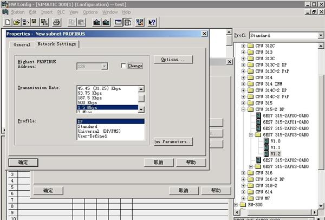
Task: Choose the DP profile
Action: 110,121
